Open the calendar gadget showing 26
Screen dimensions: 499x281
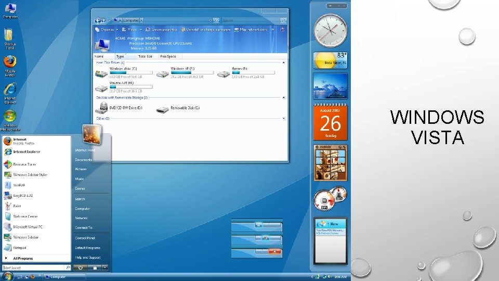click(x=331, y=122)
